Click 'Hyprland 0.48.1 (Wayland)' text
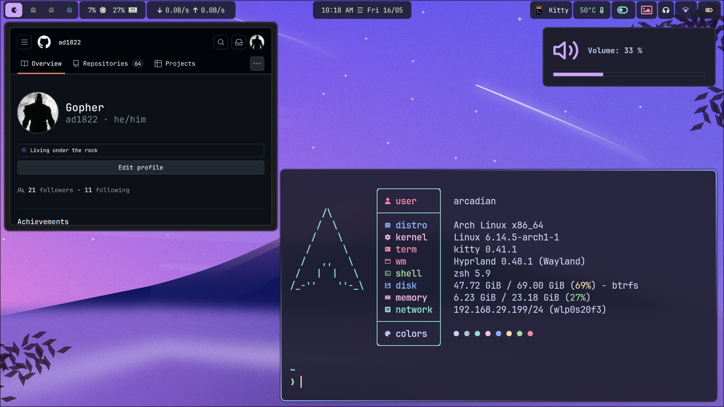This screenshot has height=407, width=724. 519,262
